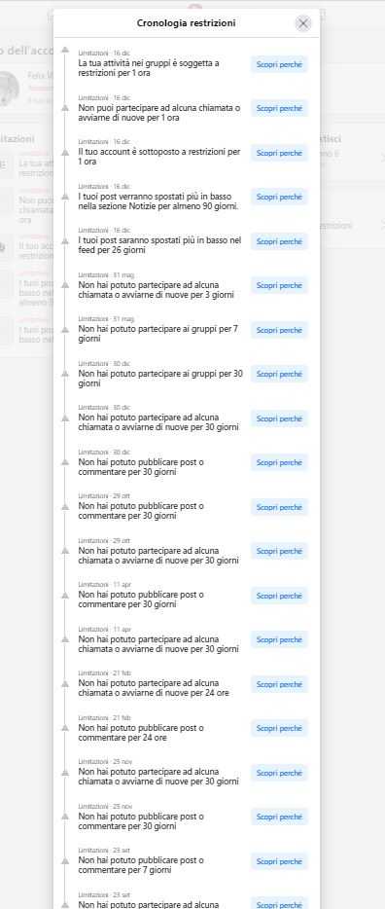Open Scopri perché for calls blocked 3 giorni
This screenshot has height=909, width=385.
pyautogui.click(x=279, y=285)
